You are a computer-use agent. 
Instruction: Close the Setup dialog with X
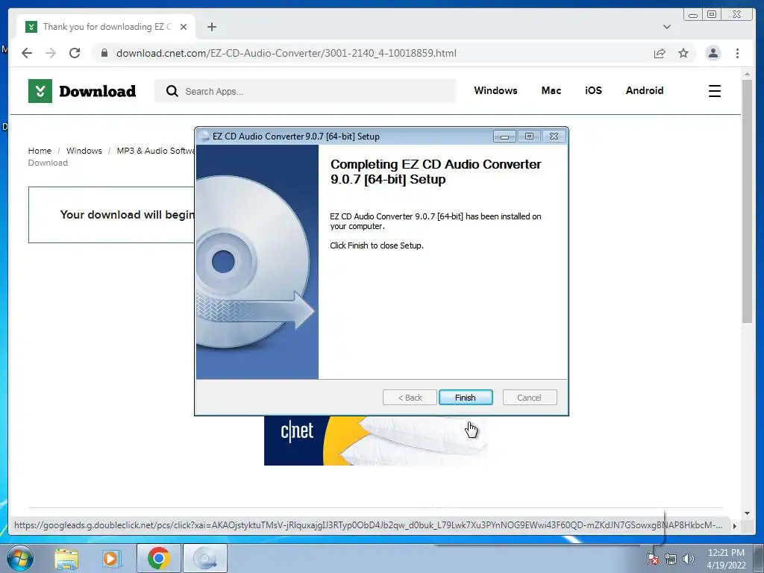pos(554,137)
